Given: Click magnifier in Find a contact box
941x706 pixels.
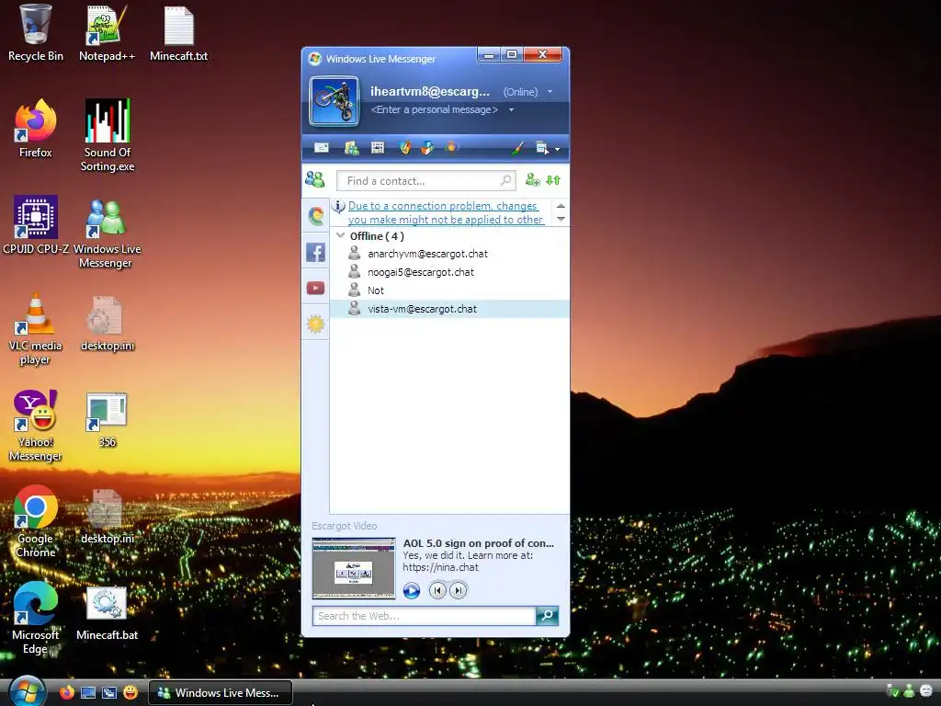Looking at the screenshot, I should point(506,180).
